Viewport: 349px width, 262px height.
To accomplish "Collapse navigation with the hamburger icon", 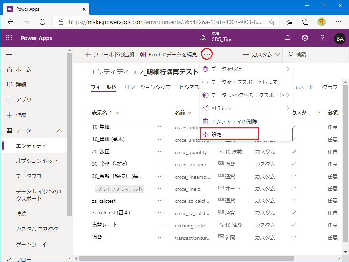I will [x=9, y=54].
